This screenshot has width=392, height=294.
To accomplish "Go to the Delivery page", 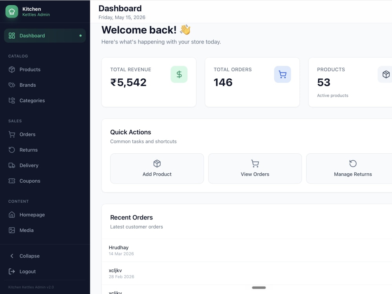I will pos(45,165).
